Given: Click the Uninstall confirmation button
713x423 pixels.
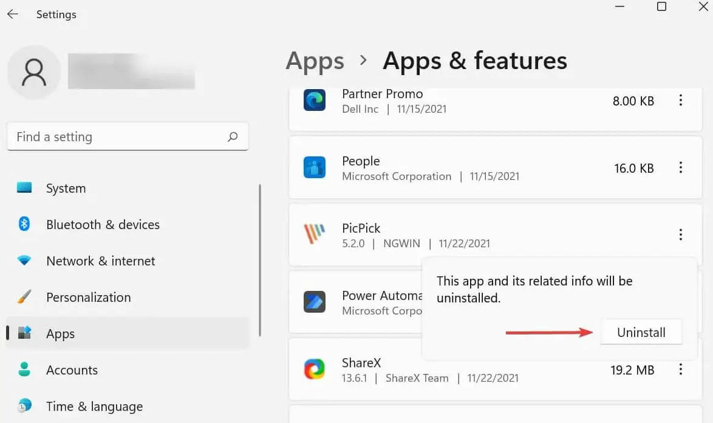Looking at the screenshot, I should (641, 331).
